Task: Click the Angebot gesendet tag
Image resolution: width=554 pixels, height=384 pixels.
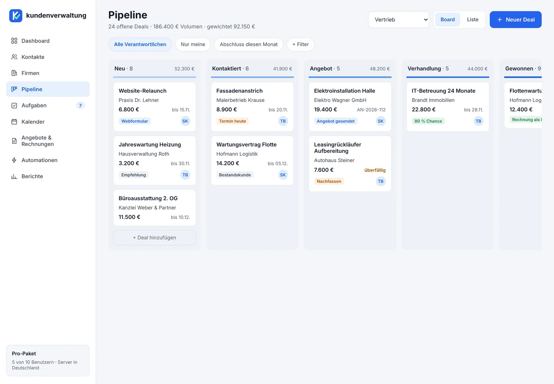Action: (x=336, y=121)
